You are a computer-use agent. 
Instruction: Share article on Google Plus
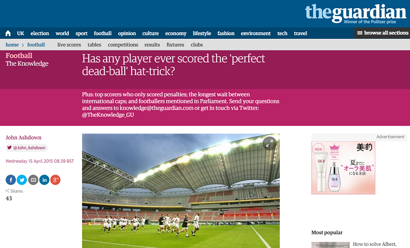[x=55, y=180]
